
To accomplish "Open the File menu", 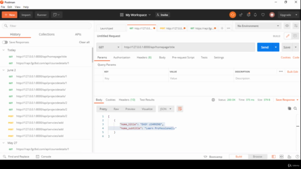I will coord(3,7).
